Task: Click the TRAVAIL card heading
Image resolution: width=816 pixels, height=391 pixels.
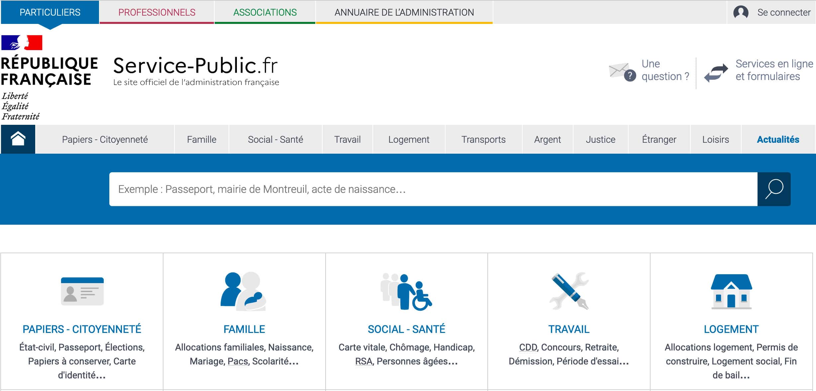Action: click(x=569, y=329)
